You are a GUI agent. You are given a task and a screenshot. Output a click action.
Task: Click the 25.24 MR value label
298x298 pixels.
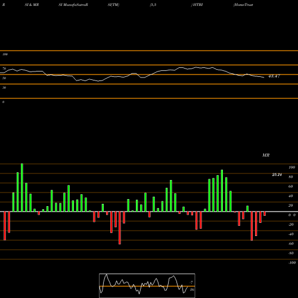click(277, 175)
